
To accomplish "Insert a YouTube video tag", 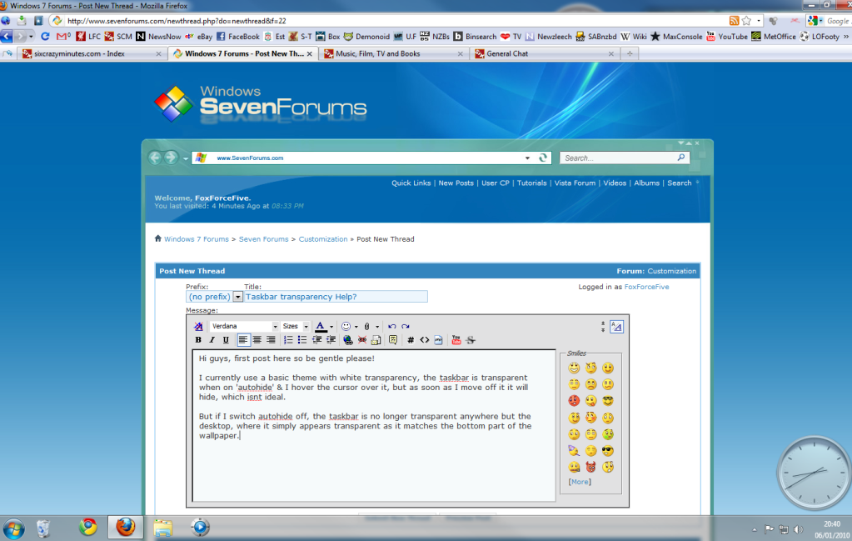I will 456,340.
